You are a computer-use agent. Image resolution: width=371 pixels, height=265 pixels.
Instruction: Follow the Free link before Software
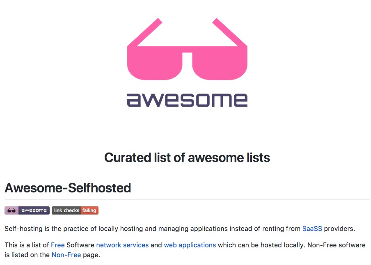click(57, 245)
